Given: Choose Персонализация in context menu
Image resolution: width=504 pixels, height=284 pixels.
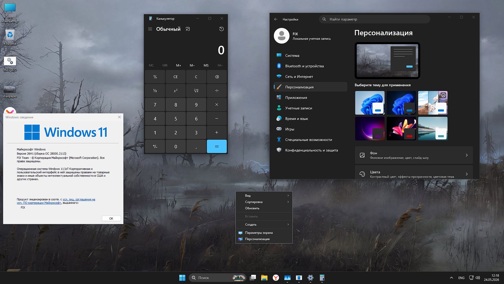Looking at the screenshot, I should tap(264, 239).
